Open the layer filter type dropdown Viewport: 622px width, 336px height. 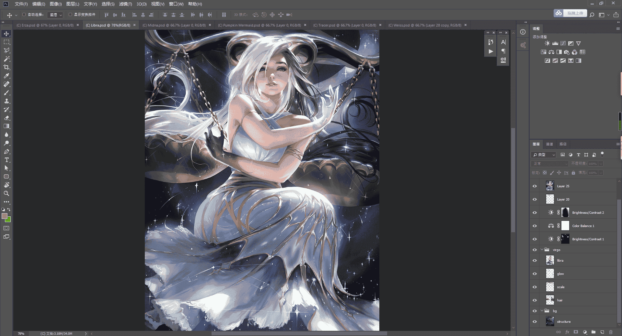(x=544, y=155)
